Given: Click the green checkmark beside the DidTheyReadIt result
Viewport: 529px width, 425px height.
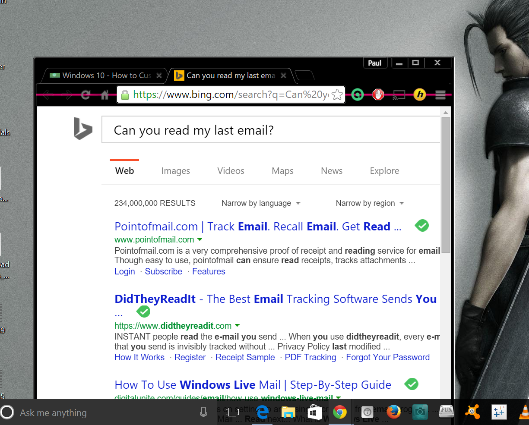Looking at the screenshot, I should click(143, 311).
